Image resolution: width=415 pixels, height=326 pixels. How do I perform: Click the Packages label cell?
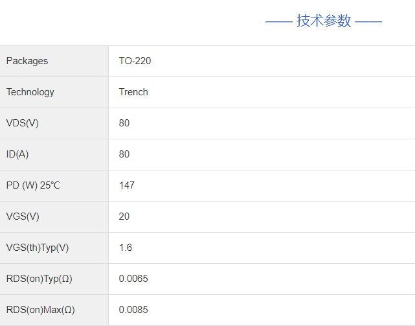[27, 61]
